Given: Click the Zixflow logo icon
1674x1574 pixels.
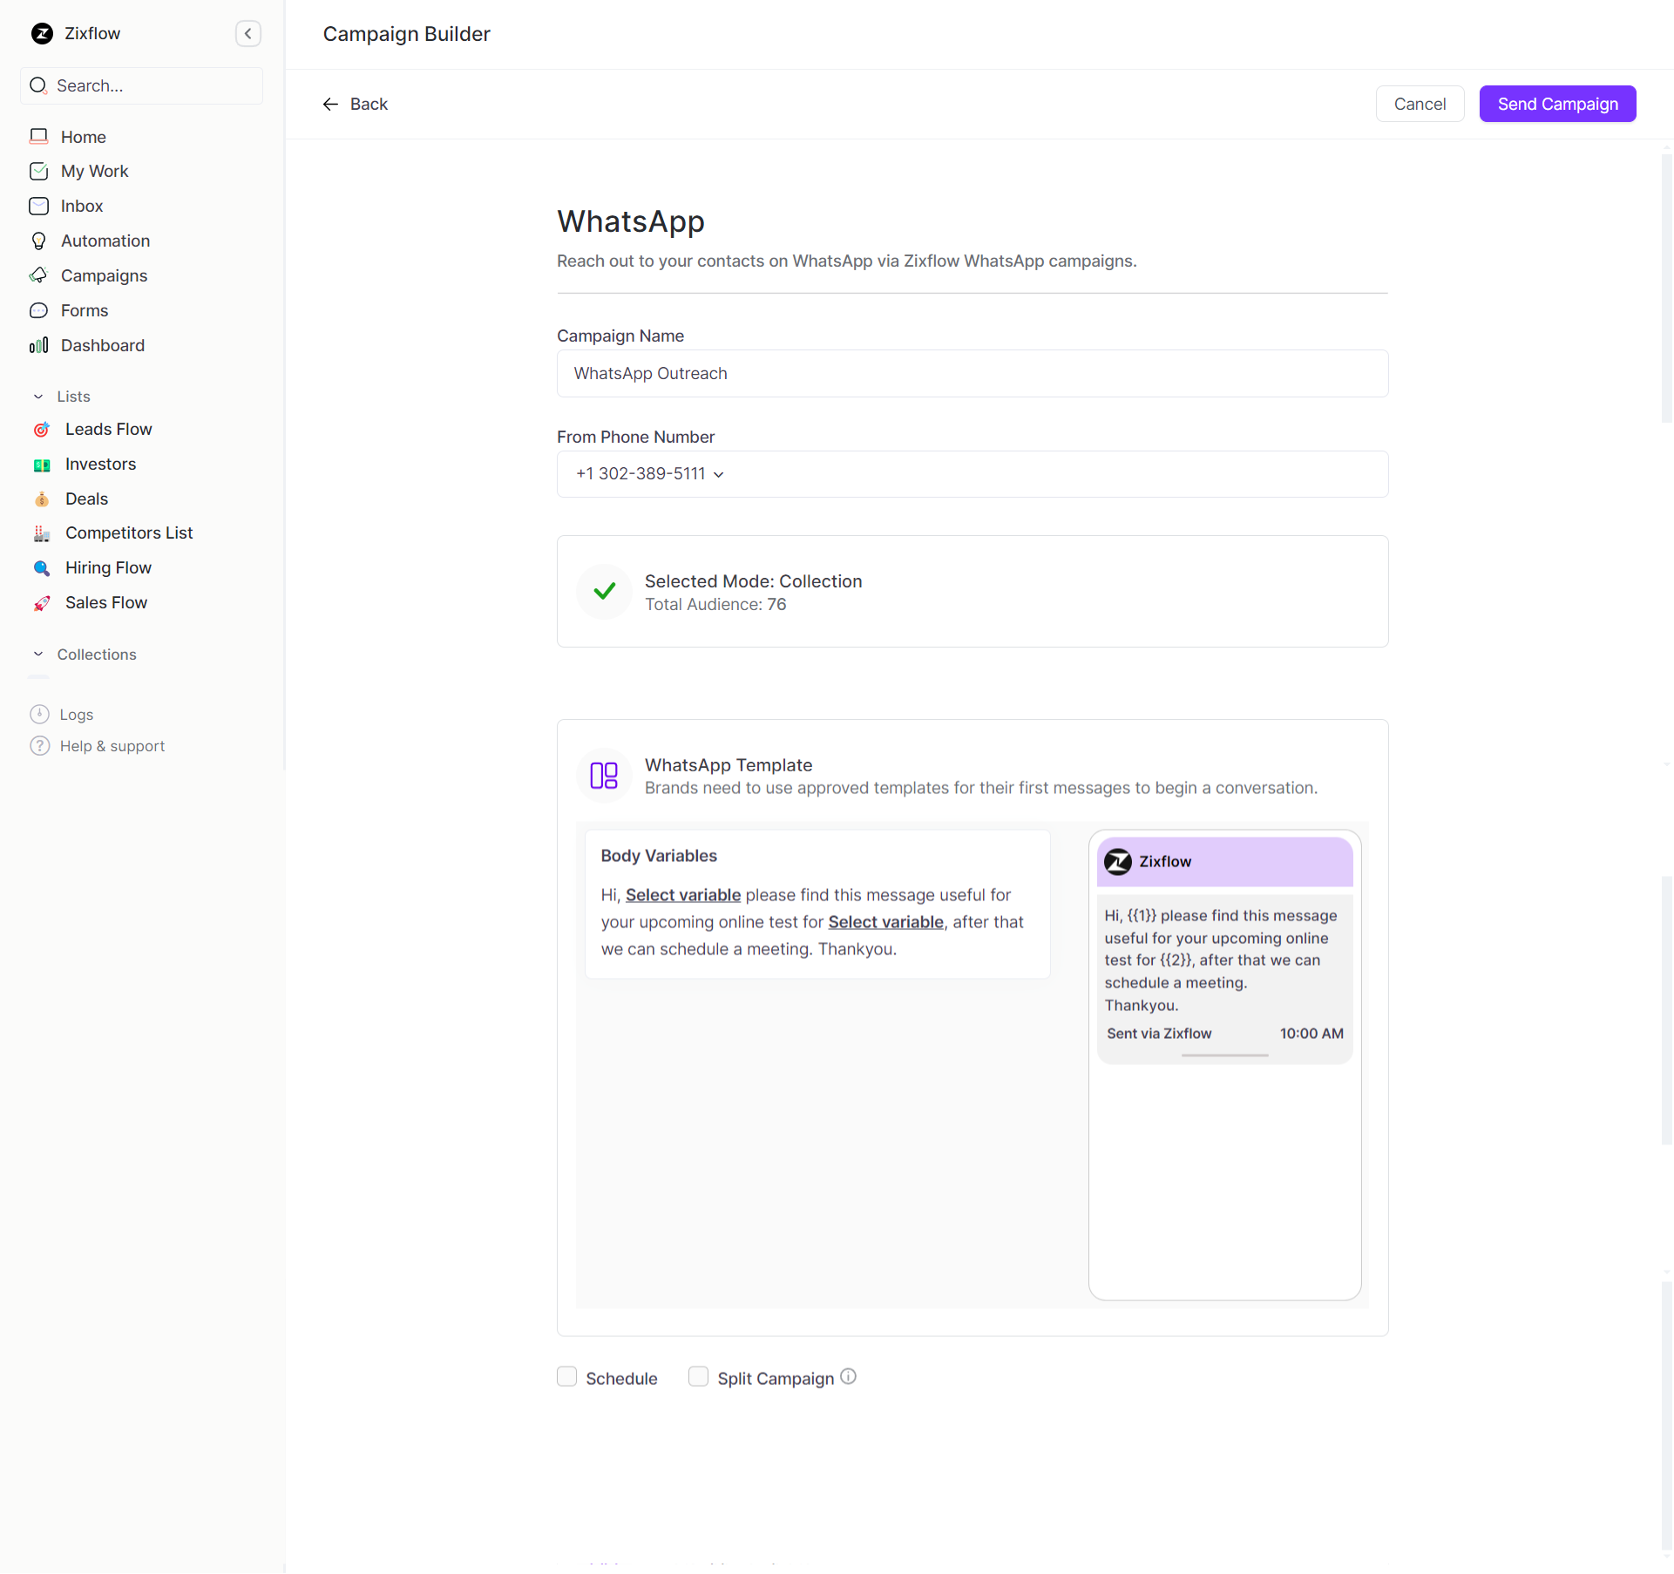Looking at the screenshot, I should coord(42,34).
